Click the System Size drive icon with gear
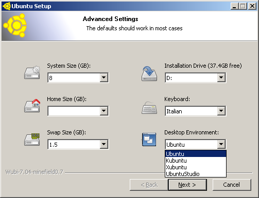The height and width of the screenshot is (198, 259). click(32, 72)
